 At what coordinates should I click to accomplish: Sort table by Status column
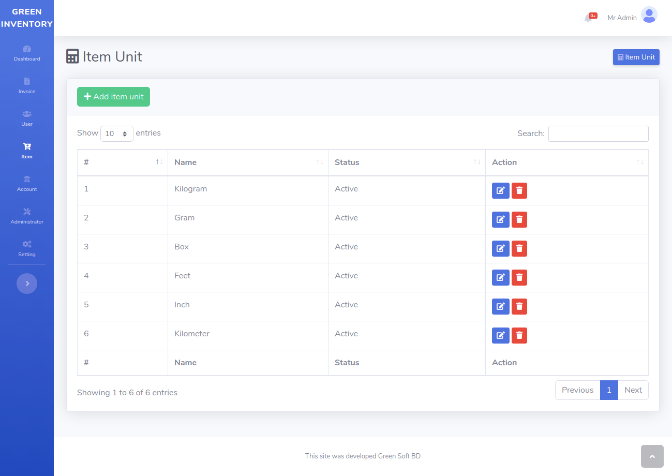406,162
